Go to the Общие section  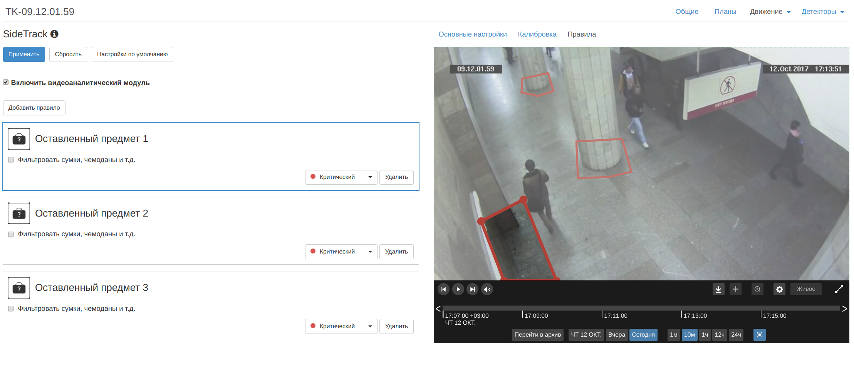click(687, 12)
